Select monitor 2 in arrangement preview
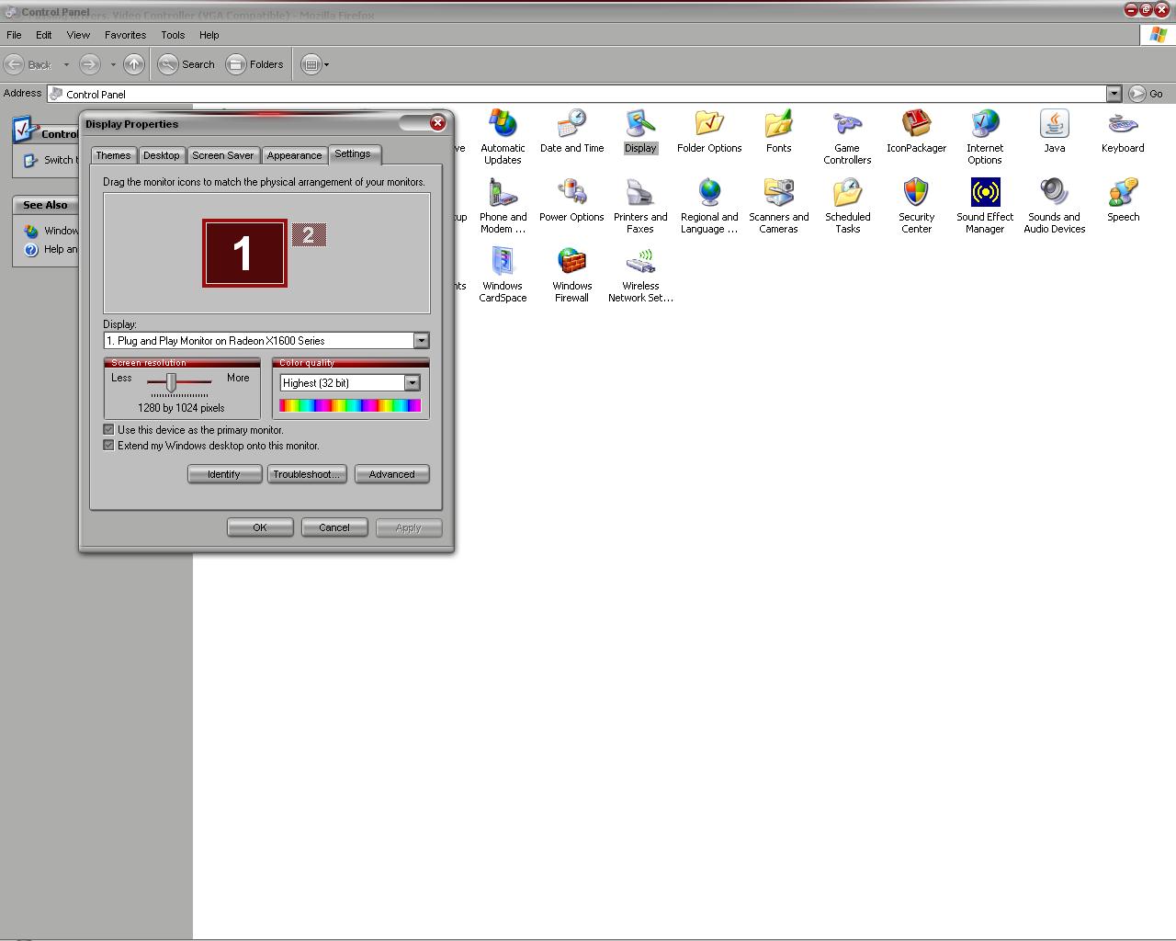The image size is (1176, 941). (x=309, y=234)
